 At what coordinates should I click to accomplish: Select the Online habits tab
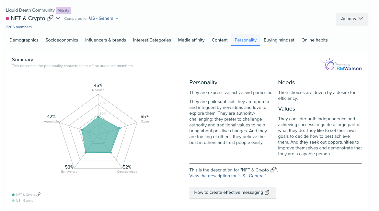coord(314,40)
